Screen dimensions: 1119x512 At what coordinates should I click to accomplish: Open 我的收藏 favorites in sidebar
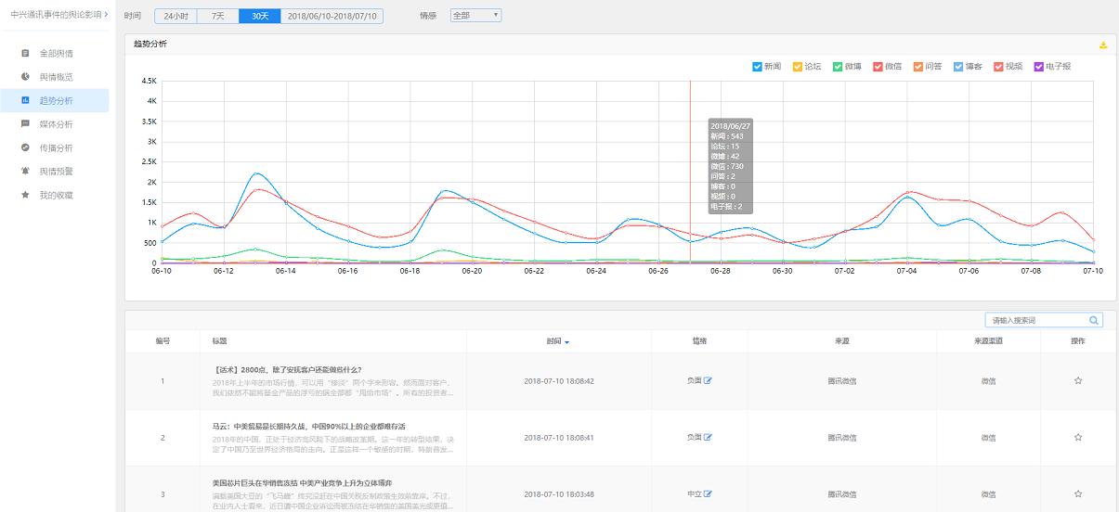pos(56,196)
